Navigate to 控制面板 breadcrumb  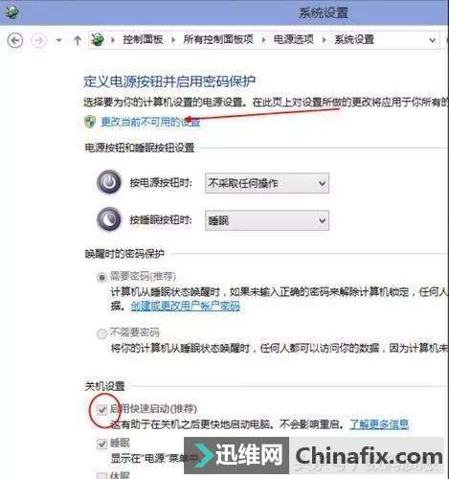(x=143, y=39)
